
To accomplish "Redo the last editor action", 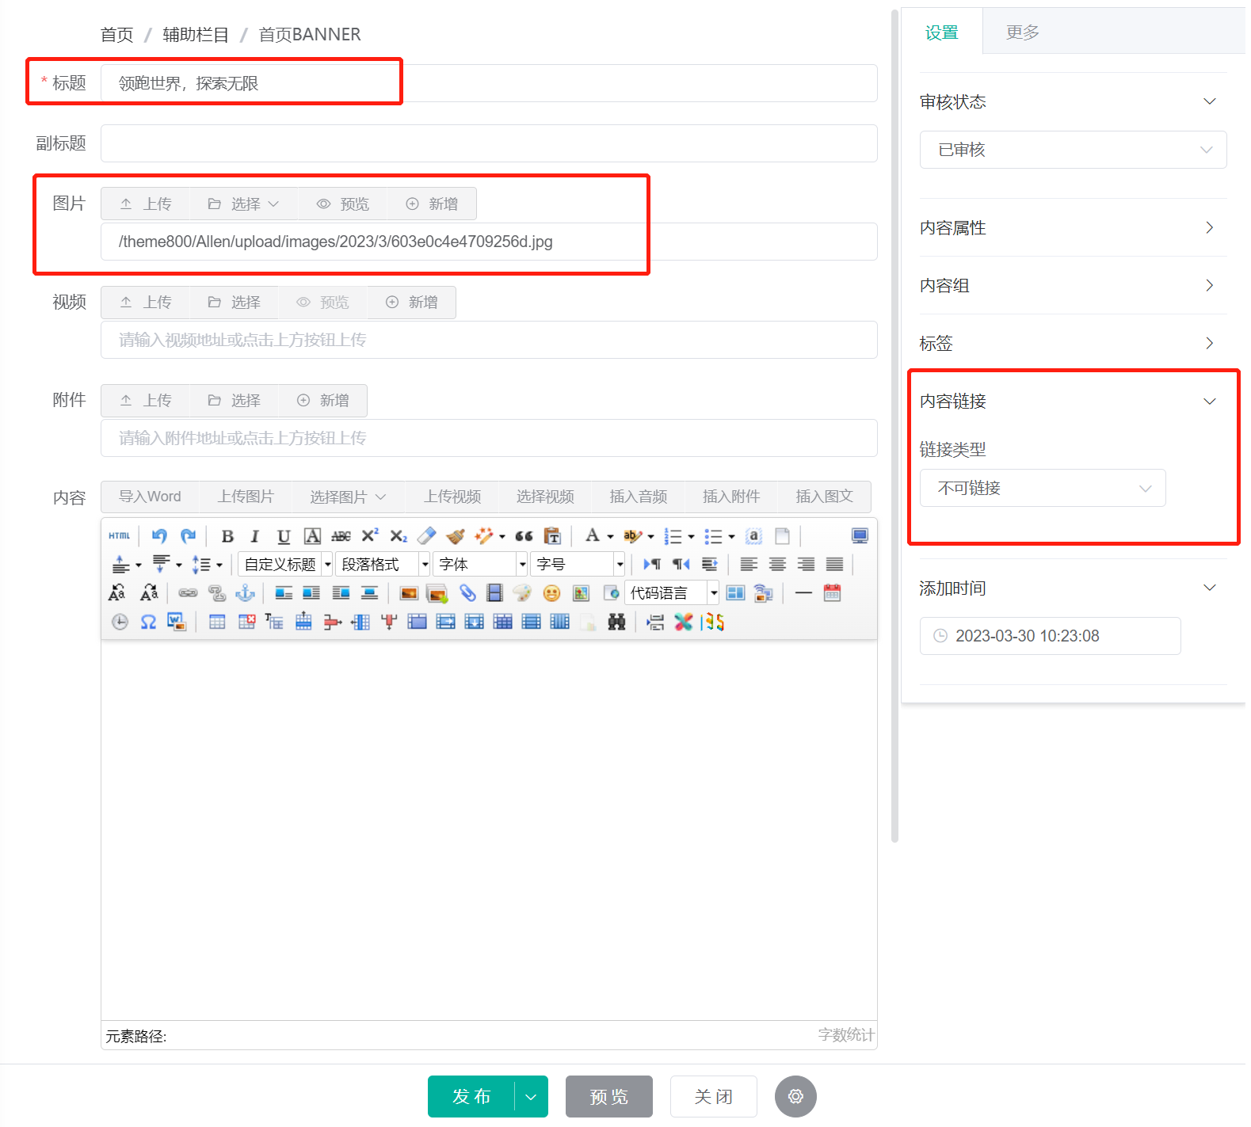I will point(188,536).
